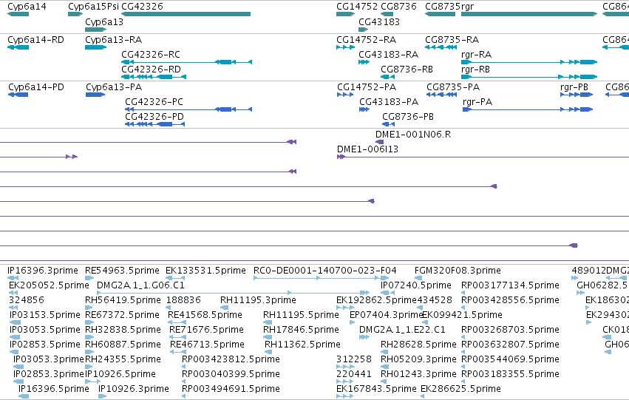
Task: Click the DMG2A.1_1.G06.C1 feature label
Action: click(x=140, y=285)
